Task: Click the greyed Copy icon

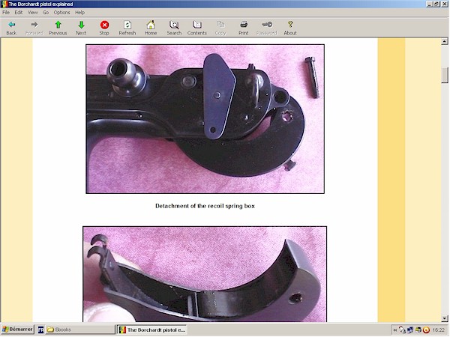Action: click(220, 28)
